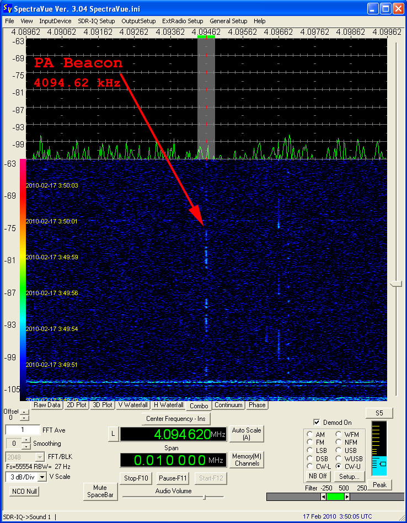The height and width of the screenshot is (523, 407).
Task: Click the L lock button
Action: (113, 434)
